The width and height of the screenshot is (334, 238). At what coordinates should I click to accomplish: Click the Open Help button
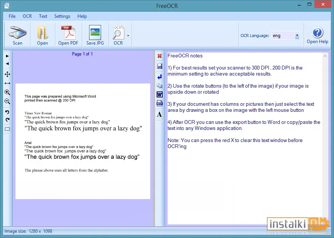pyautogui.click(x=317, y=36)
